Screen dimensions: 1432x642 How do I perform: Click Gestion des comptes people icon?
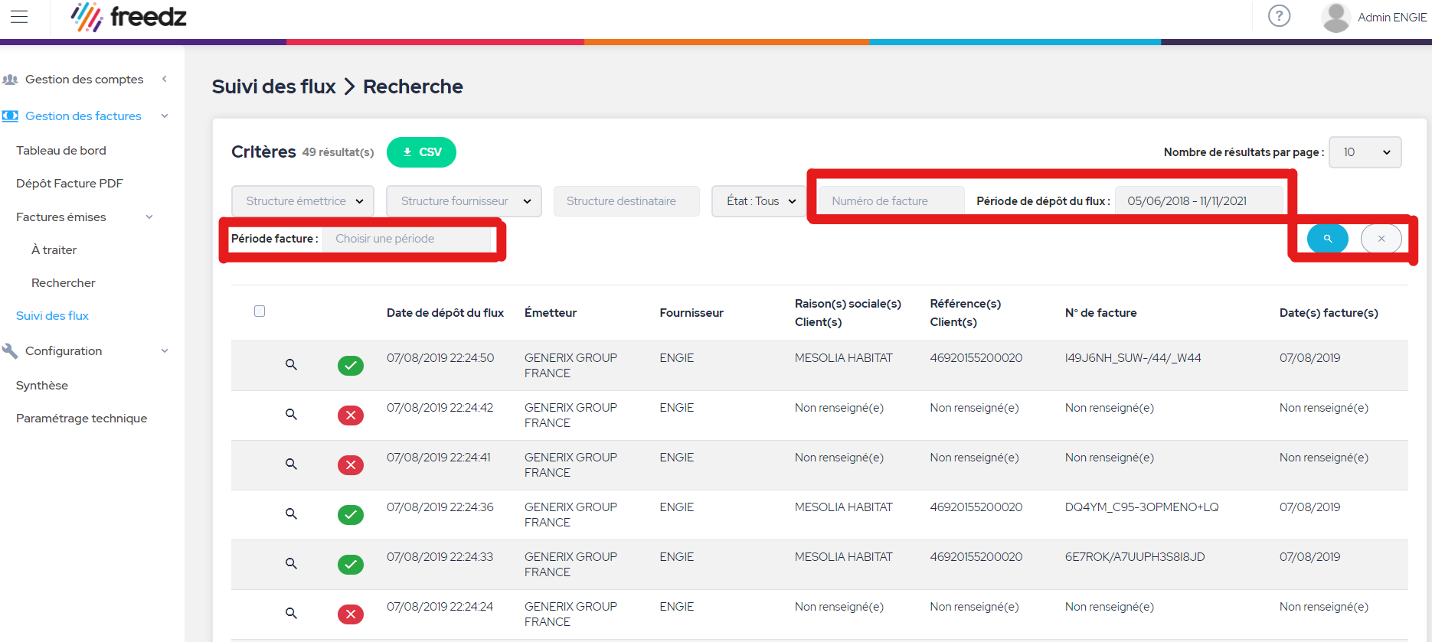pyautogui.click(x=10, y=80)
